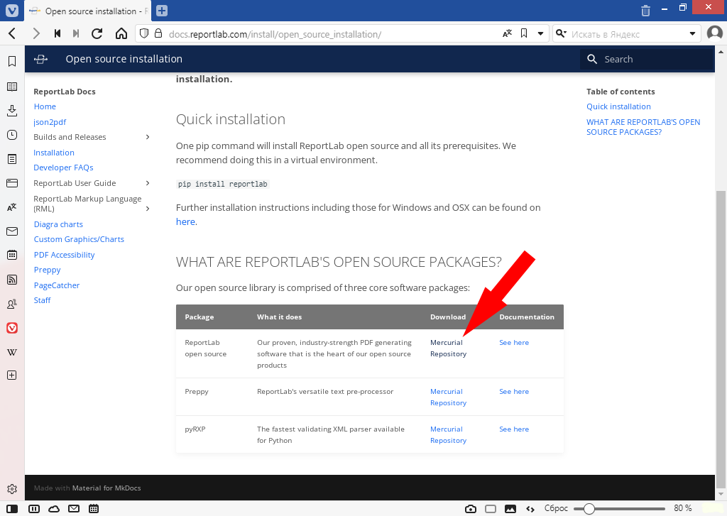Toggle image loading in status bar
727x516 pixels.
(x=510, y=508)
